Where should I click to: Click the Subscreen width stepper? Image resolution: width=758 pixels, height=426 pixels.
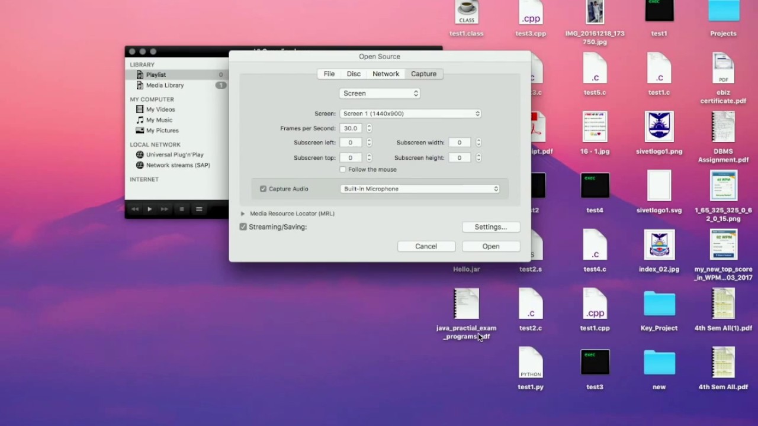click(478, 143)
